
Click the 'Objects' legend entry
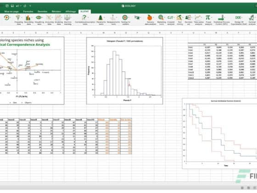pos(28,102)
